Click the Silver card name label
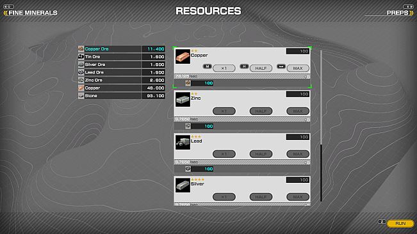 click(197, 184)
